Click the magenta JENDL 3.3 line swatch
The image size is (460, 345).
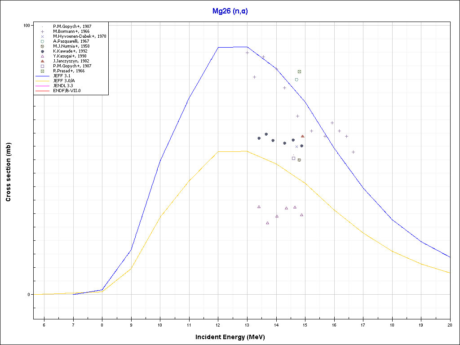coord(42,86)
